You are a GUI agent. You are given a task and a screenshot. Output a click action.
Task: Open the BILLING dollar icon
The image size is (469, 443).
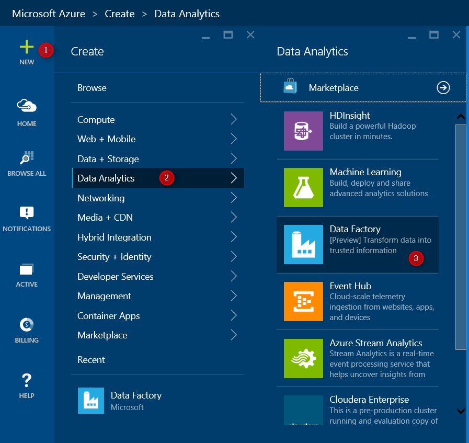pyautogui.click(x=27, y=325)
